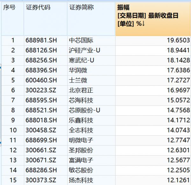Sort by the 振幅 column header
The width and height of the screenshot is (191, 185).
click(x=153, y=19)
